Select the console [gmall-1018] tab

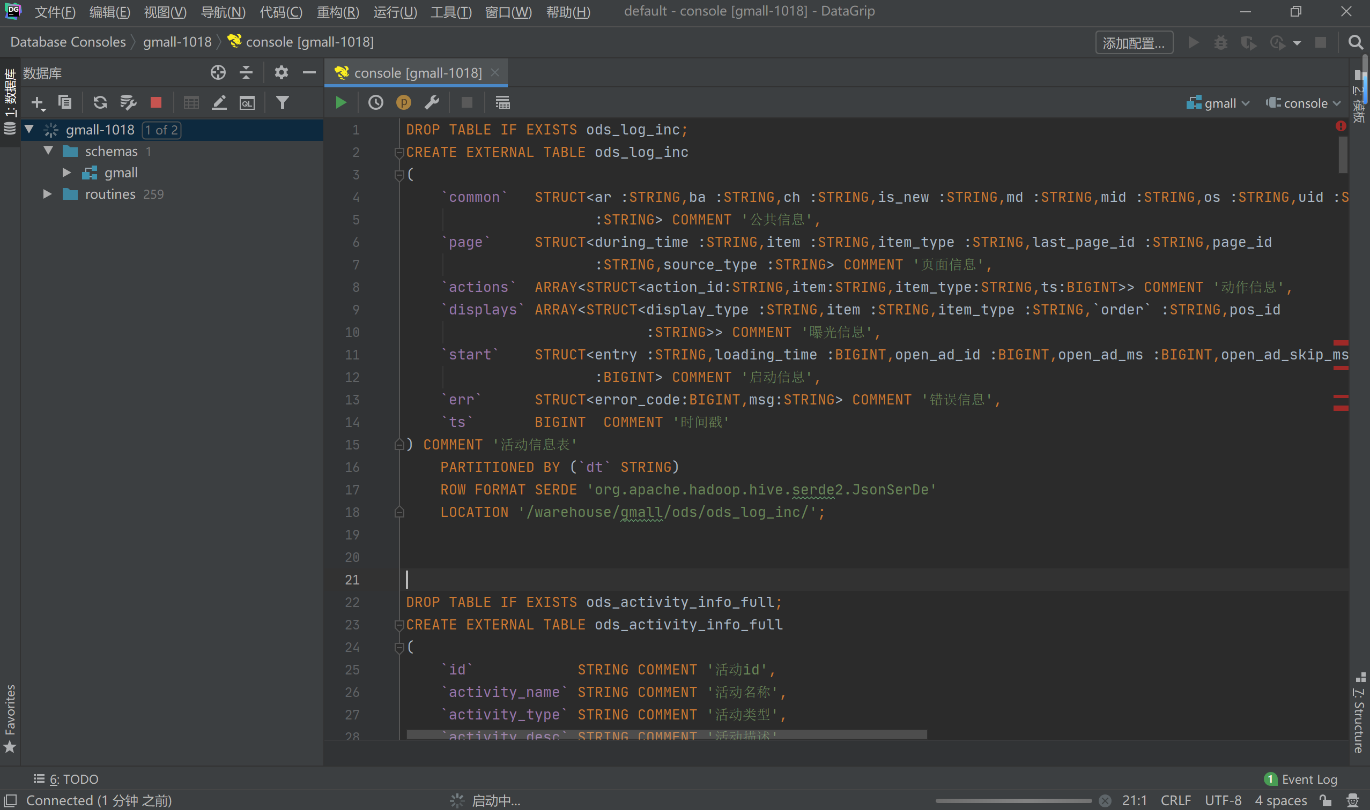pos(417,73)
